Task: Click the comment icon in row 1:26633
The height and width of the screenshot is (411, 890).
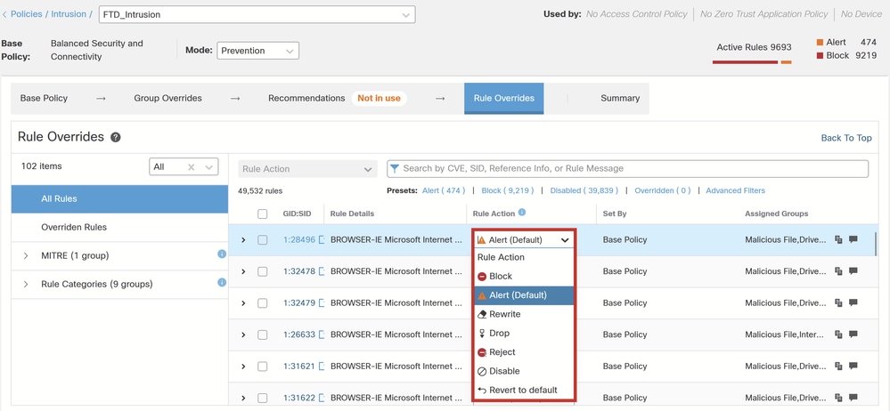Action: (853, 334)
